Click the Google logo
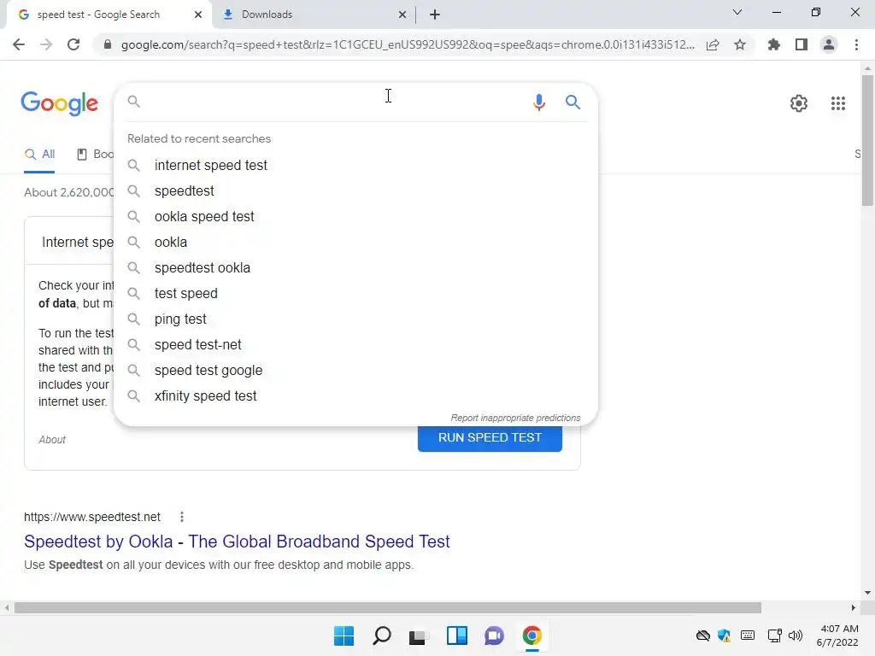Image resolution: width=875 pixels, height=656 pixels. point(60,103)
